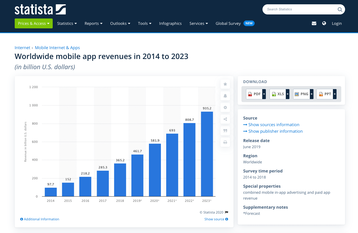This screenshot has width=358, height=233.
Task: Click Show sources information link
Action: (x=274, y=125)
